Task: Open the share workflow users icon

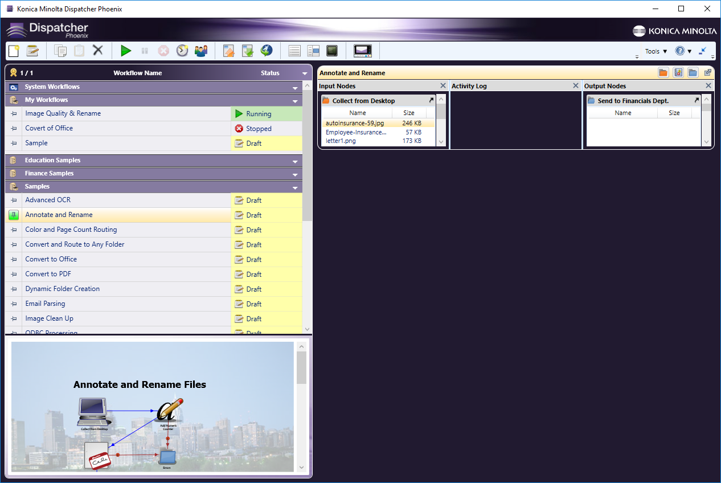Action: 201,51
